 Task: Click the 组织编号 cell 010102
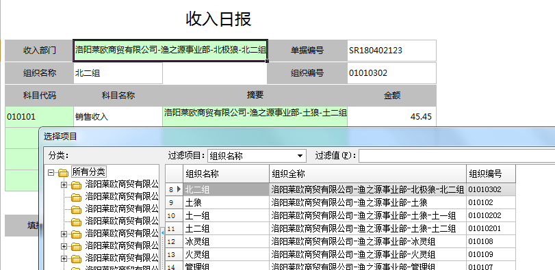point(491,202)
